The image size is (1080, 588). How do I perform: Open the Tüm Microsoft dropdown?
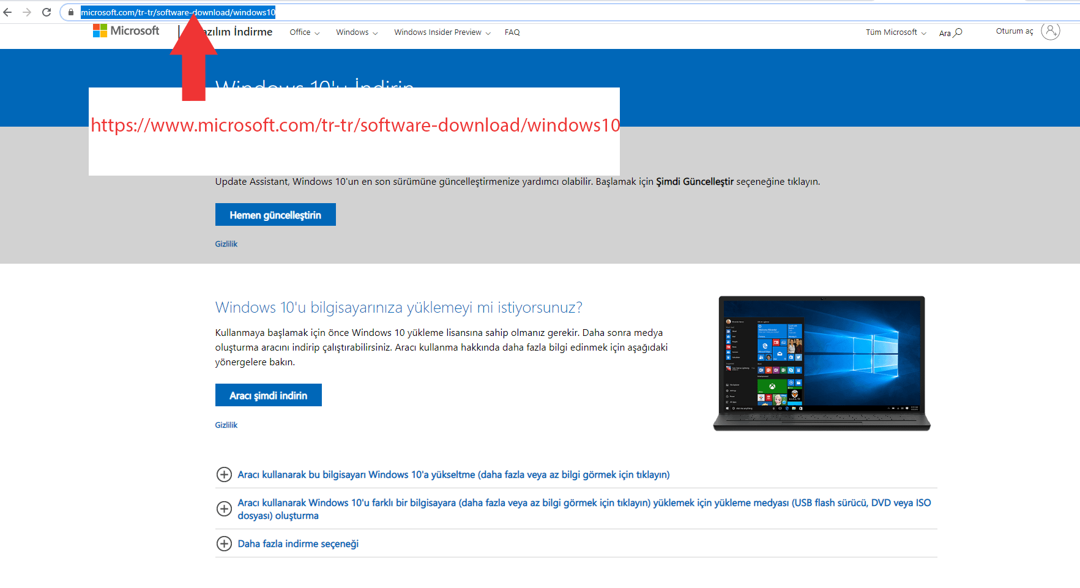pyautogui.click(x=895, y=32)
